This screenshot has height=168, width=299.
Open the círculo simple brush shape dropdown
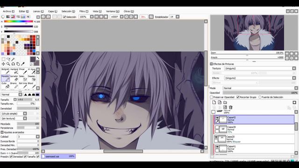tap(14, 113)
